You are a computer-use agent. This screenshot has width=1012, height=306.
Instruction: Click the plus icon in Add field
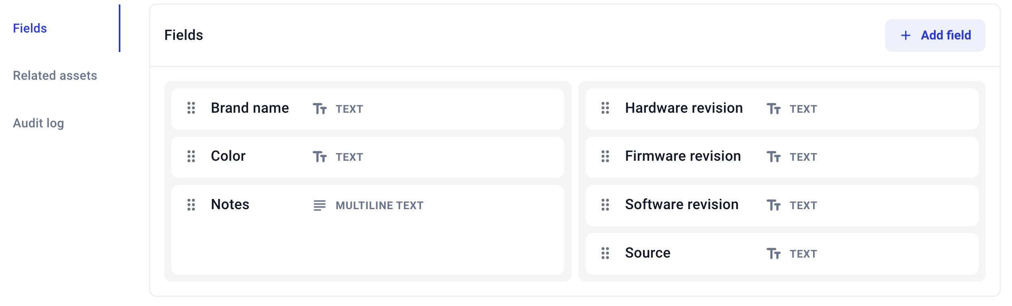pos(906,35)
